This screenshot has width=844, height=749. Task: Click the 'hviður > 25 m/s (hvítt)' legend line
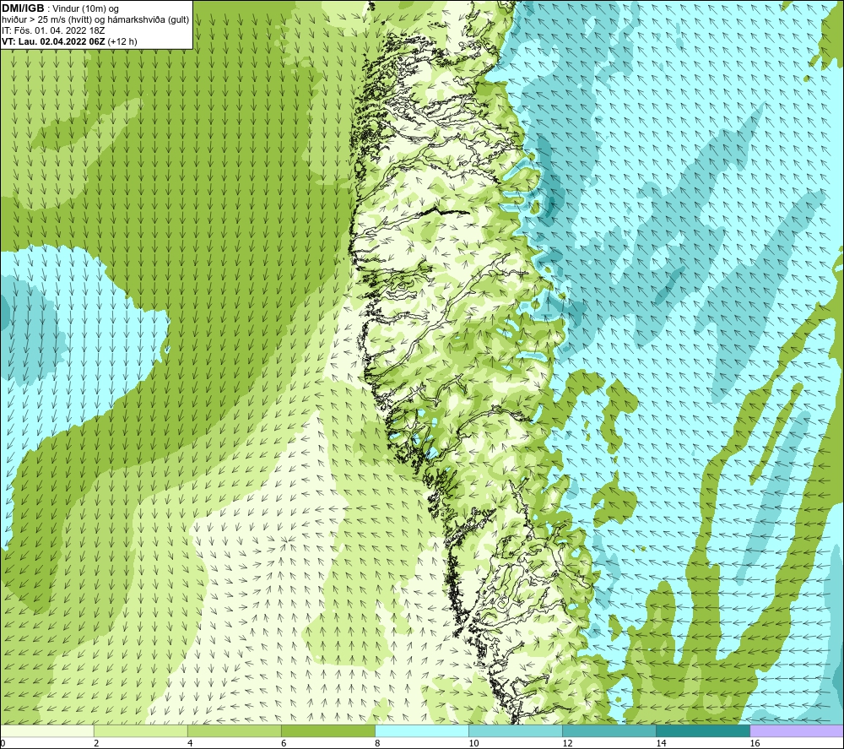(95, 20)
